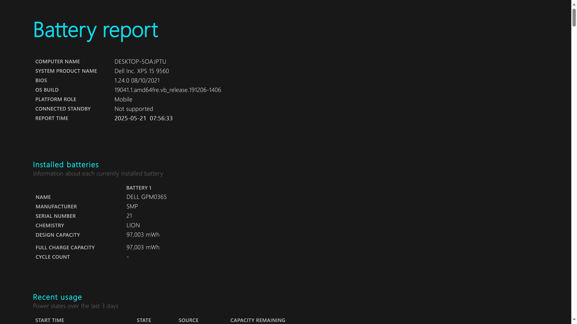Screen dimensions: 577x324
Task: Select full charge capacity 97,003 mWh value
Action: pos(143,247)
